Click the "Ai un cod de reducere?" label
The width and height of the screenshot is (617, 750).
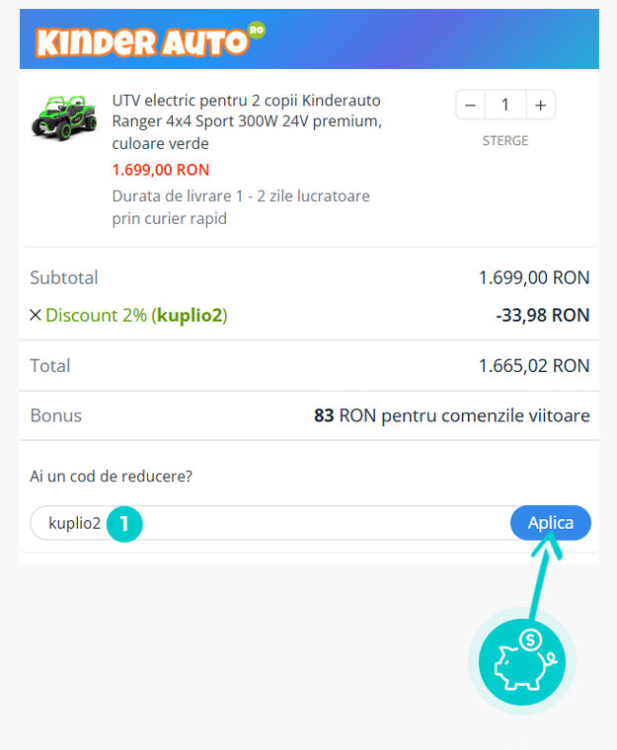pos(112,476)
